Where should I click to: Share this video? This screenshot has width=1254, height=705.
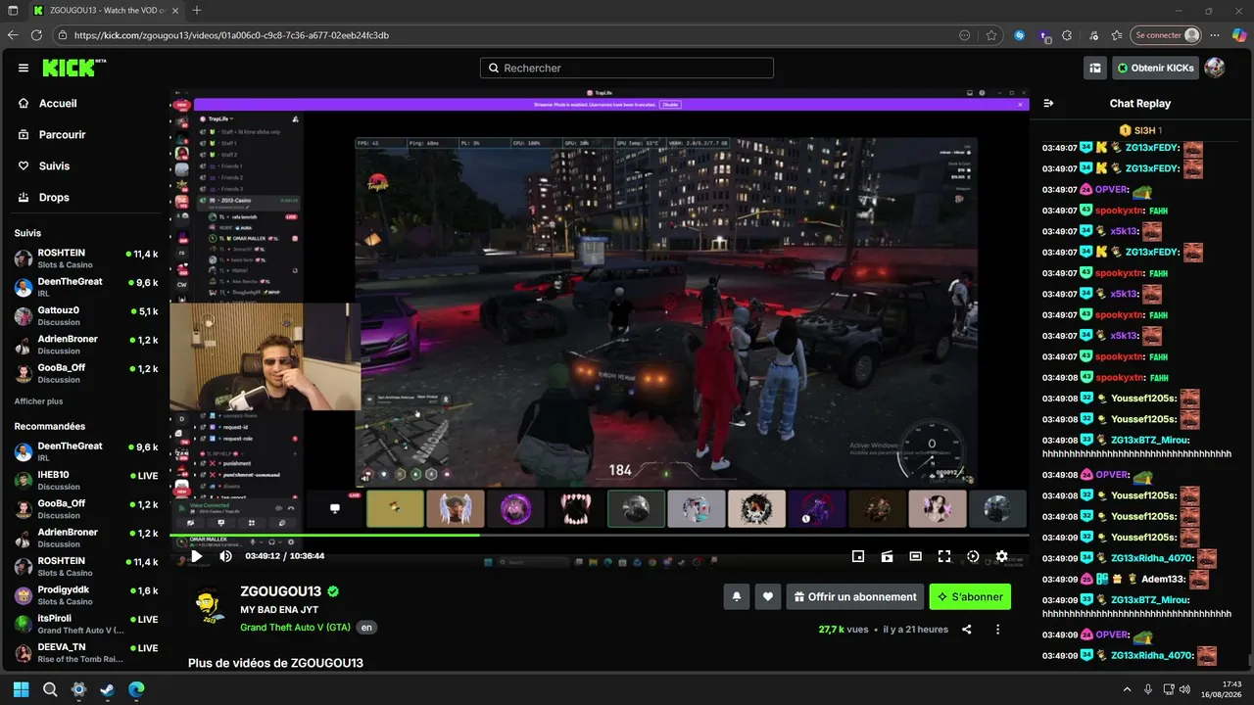(x=967, y=630)
